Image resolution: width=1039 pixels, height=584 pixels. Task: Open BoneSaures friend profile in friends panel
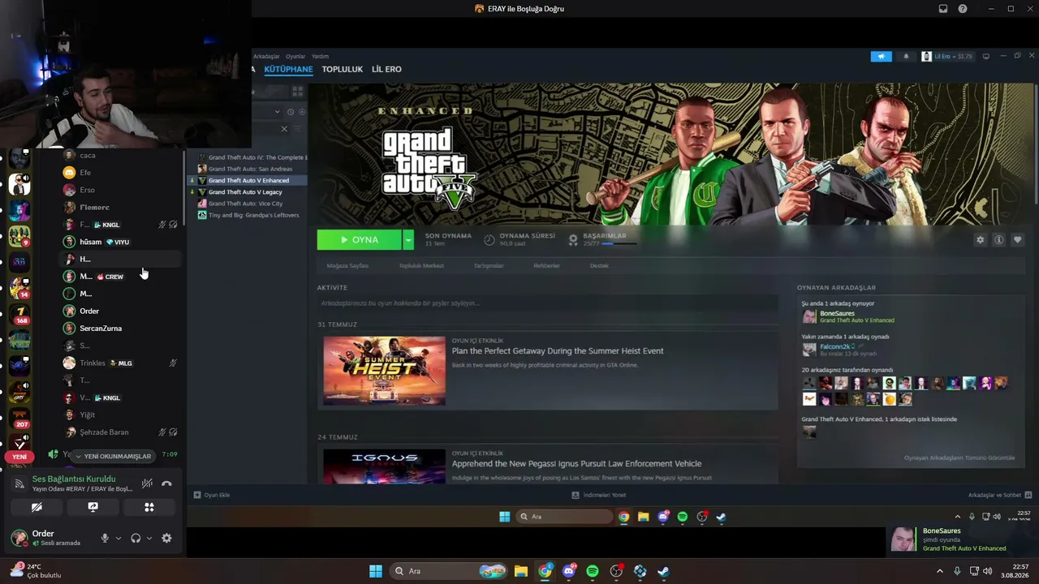tap(837, 313)
